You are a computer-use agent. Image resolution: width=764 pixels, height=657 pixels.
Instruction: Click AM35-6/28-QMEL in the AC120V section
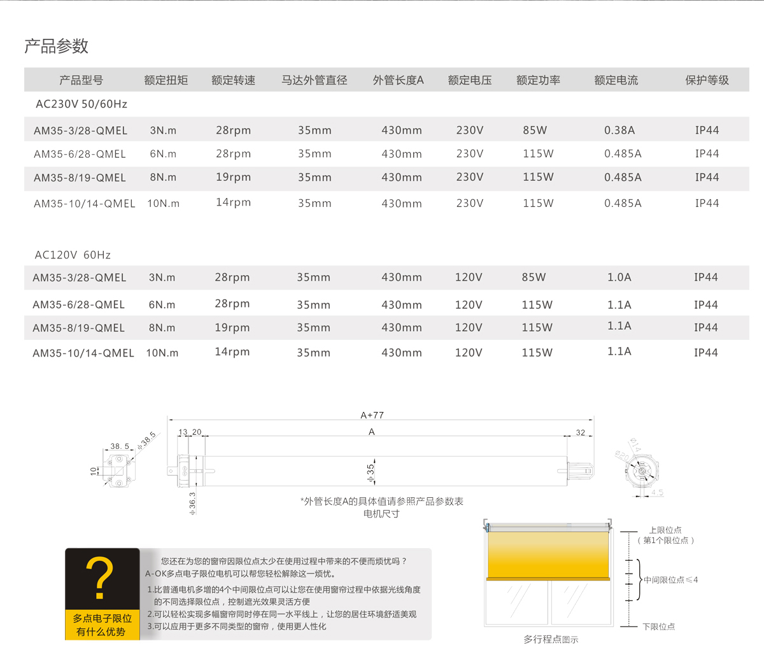(x=78, y=304)
